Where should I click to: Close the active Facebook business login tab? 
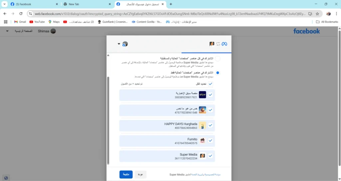point(163,4)
